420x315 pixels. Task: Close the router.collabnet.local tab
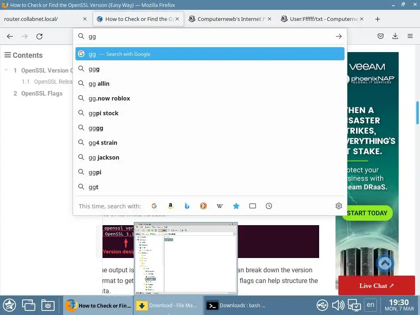[85, 19]
